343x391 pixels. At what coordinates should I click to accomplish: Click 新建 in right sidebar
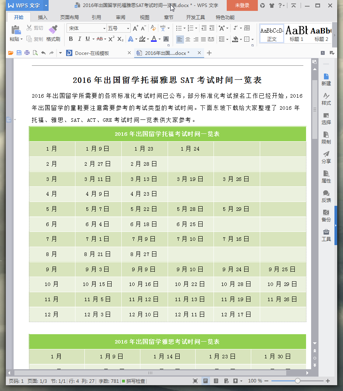point(326,80)
